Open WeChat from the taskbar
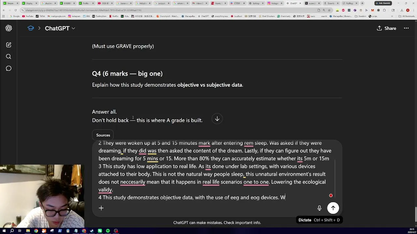The width and height of the screenshot is (417, 234). [100, 231]
